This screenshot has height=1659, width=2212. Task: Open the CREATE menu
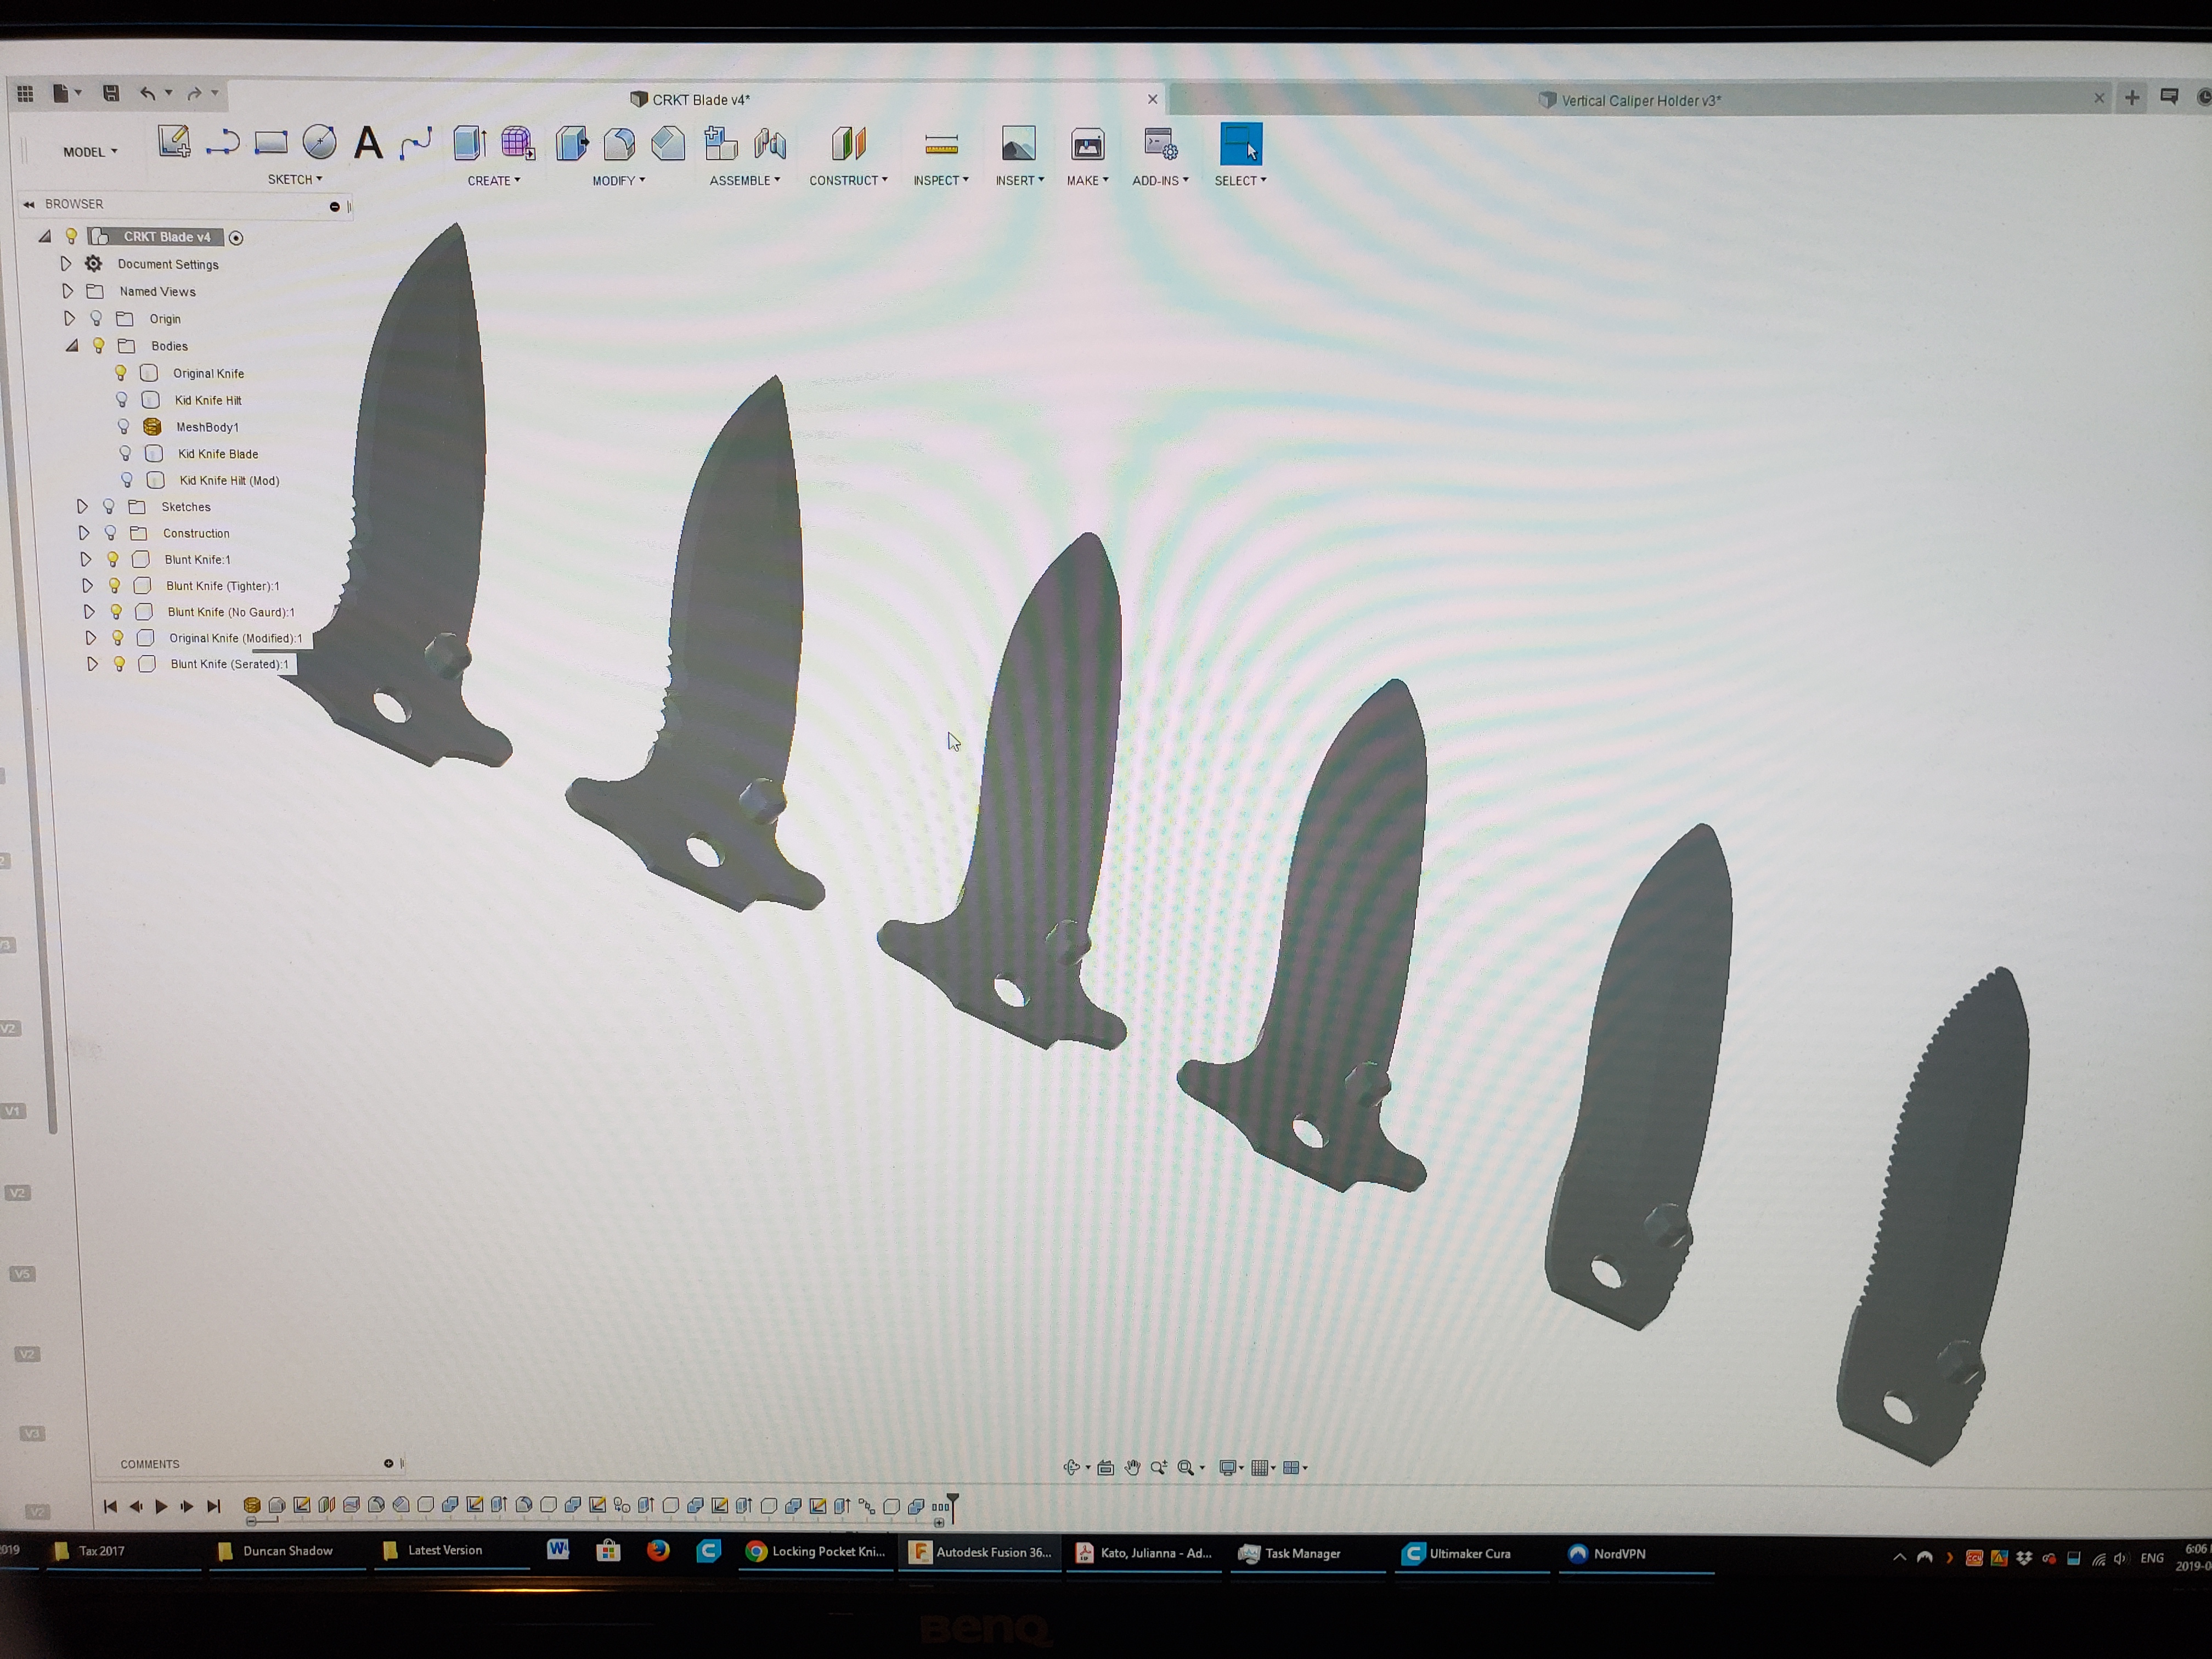[x=494, y=181]
